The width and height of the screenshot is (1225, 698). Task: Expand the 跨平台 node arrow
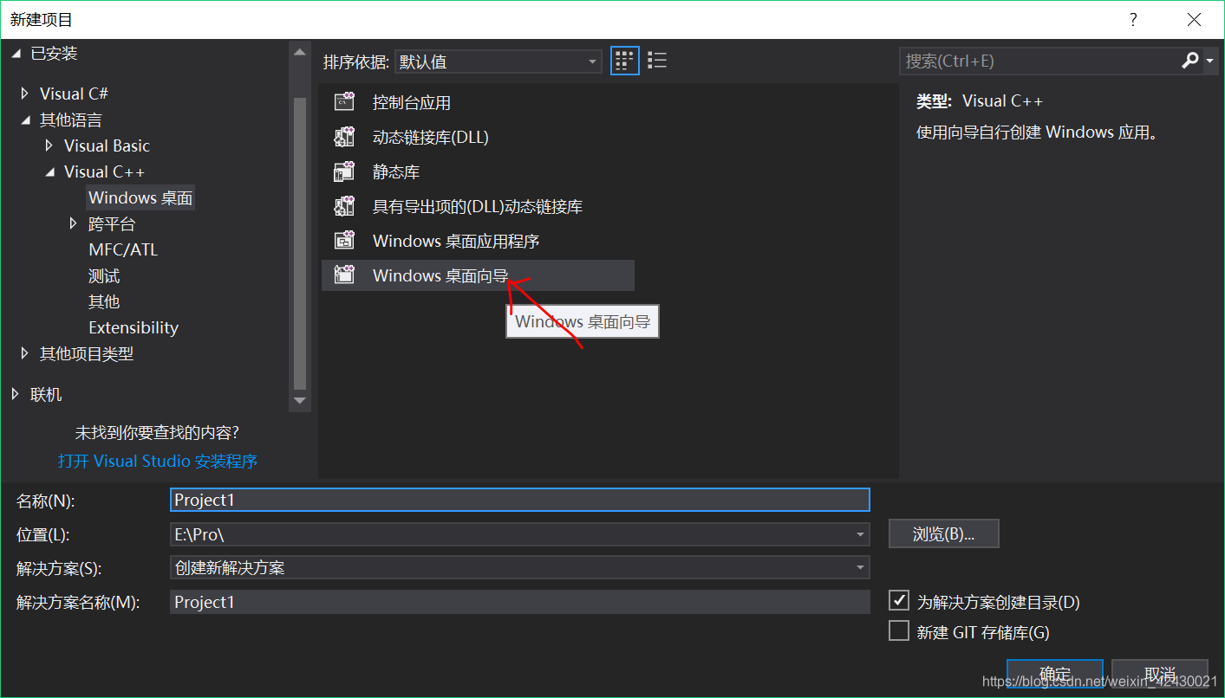(73, 223)
